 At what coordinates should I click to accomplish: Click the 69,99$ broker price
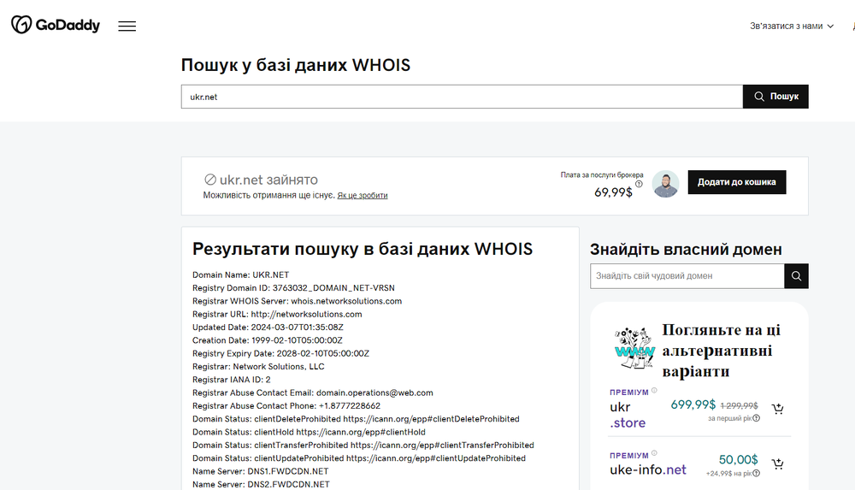click(x=613, y=192)
